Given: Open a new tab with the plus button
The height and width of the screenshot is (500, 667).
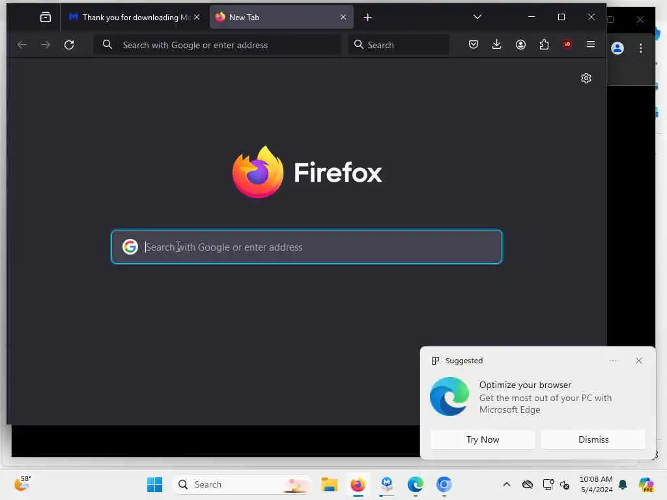Looking at the screenshot, I should click(x=367, y=18).
